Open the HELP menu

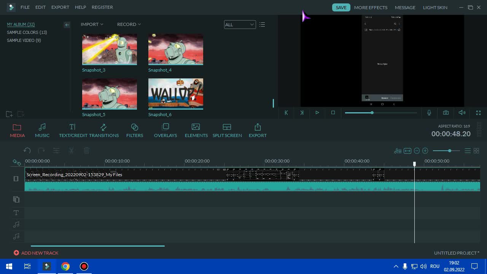click(80, 7)
